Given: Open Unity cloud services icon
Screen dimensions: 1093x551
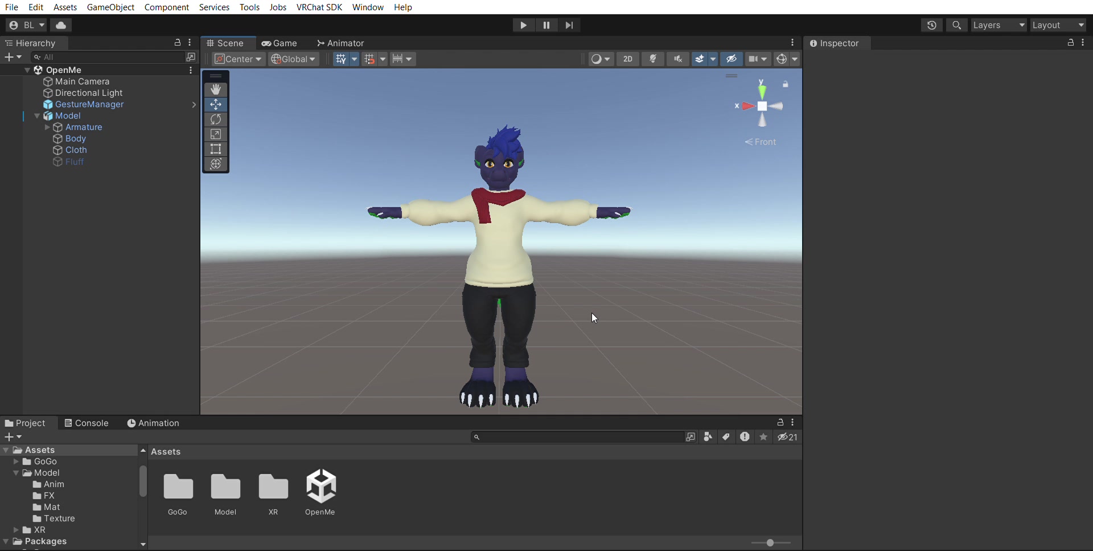Looking at the screenshot, I should click(61, 25).
